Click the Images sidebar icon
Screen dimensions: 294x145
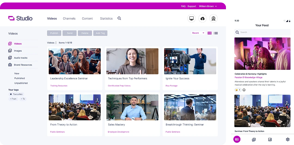click(10, 51)
